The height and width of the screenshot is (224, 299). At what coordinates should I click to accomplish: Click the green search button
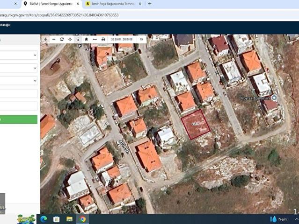pyautogui.click(x=19, y=119)
